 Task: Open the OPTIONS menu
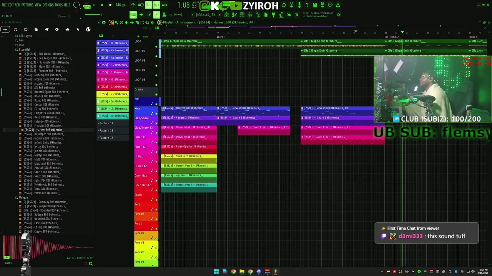tap(48, 5)
